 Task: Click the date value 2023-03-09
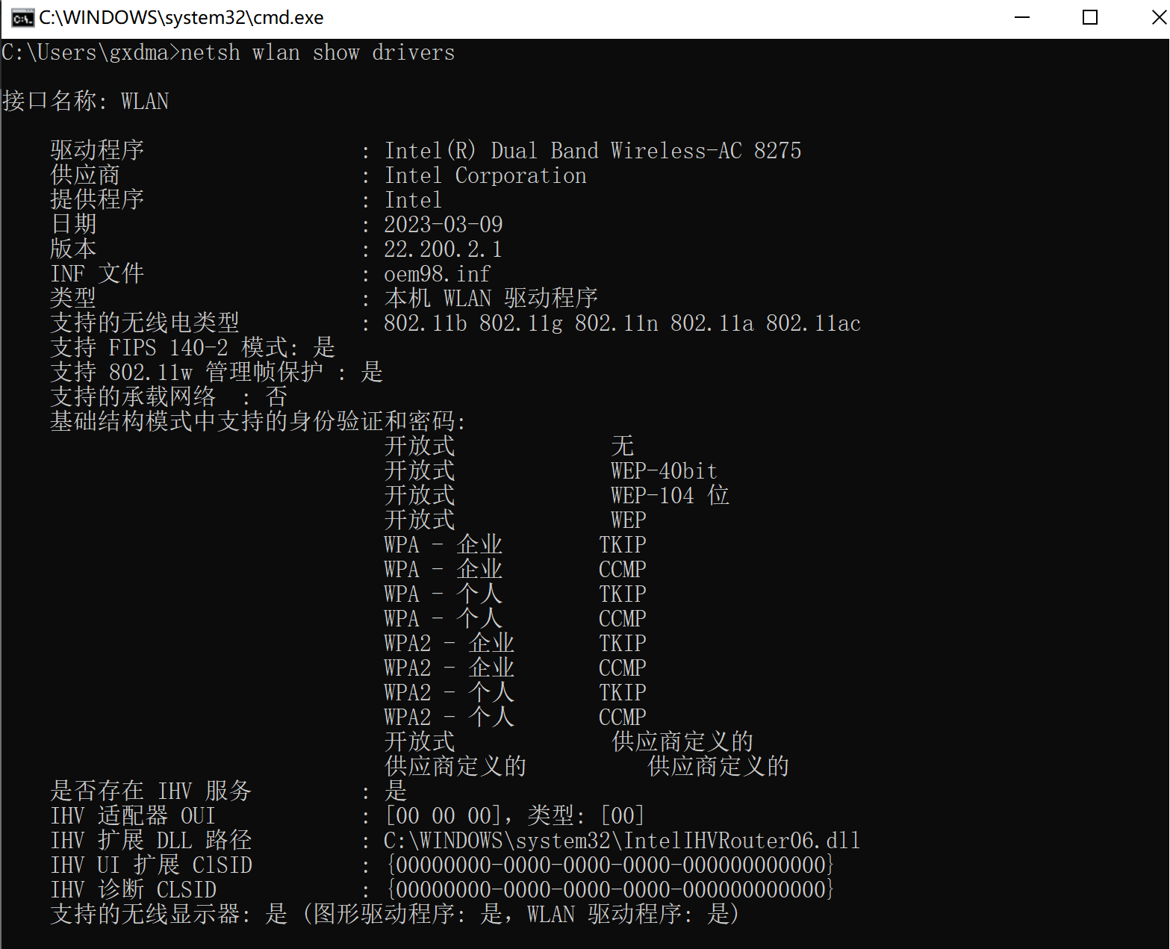(x=444, y=225)
